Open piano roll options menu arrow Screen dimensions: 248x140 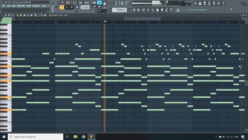[x=2, y=15]
